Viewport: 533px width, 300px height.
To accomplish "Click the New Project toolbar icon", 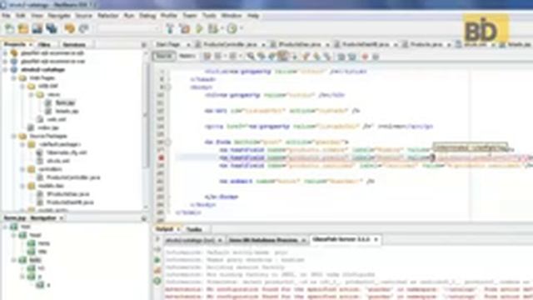I will coord(23,29).
